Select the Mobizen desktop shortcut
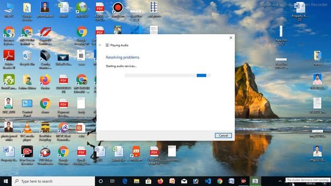 pyautogui.click(x=136, y=154)
